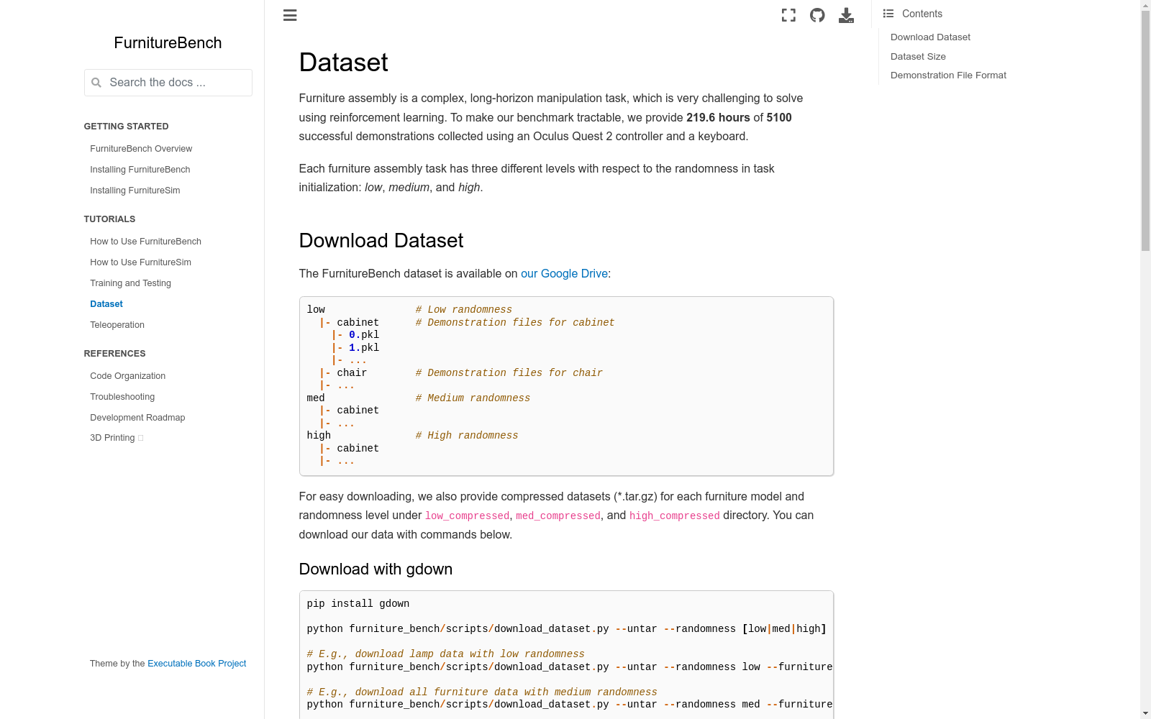Click the '# High randomness' comment
The height and width of the screenshot is (719, 1151).
point(467,436)
